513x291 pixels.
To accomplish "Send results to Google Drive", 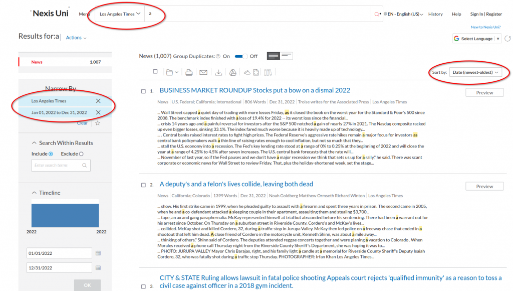I will tap(232, 72).
